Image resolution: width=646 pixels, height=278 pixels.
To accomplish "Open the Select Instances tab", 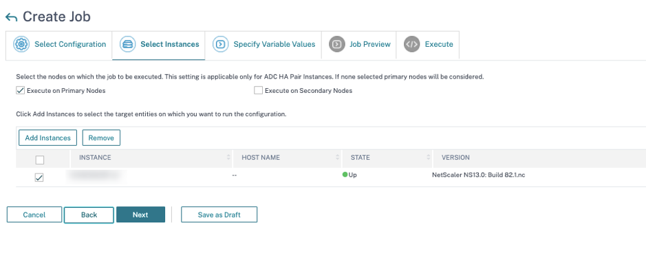I will click(159, 45).
